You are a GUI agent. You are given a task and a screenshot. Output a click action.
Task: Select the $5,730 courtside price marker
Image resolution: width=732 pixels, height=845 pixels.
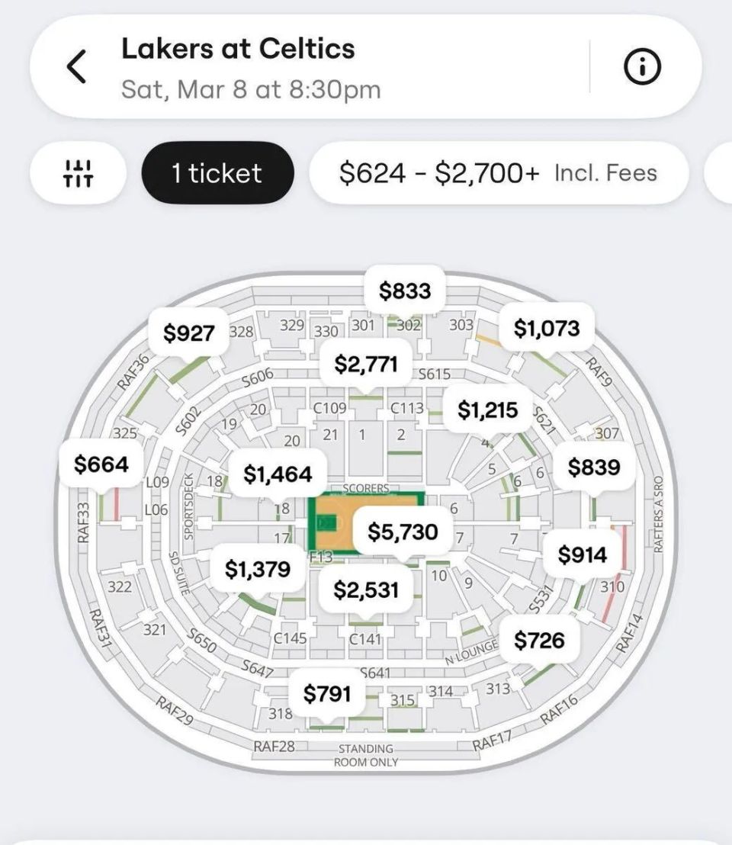click(403, 532)
